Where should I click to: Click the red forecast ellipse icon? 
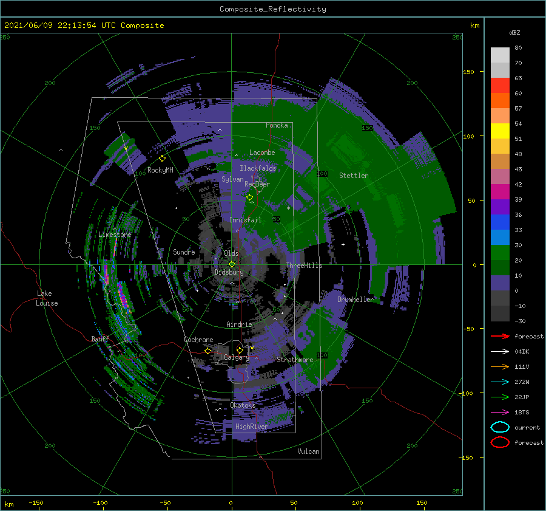click(500, 442)
